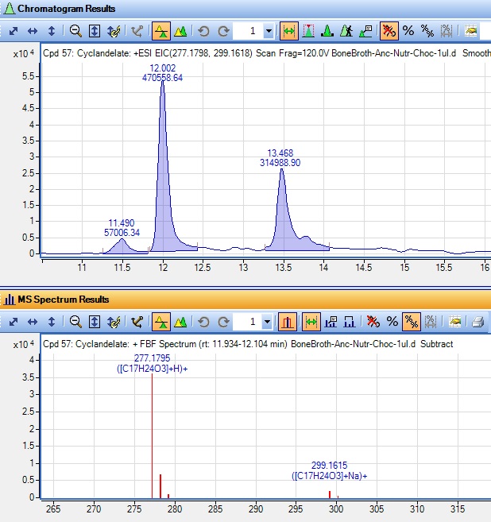Open pane count dropdown in MS Spectrum toolbar
The width and height of the screenshot is (491, 522).
pos(269,322)
